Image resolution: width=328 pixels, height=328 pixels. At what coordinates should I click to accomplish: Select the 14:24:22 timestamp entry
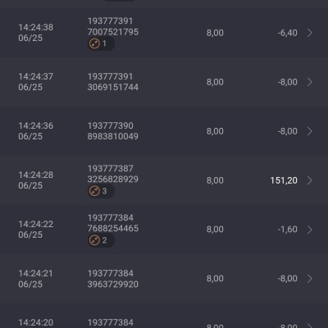pos(36,230)
